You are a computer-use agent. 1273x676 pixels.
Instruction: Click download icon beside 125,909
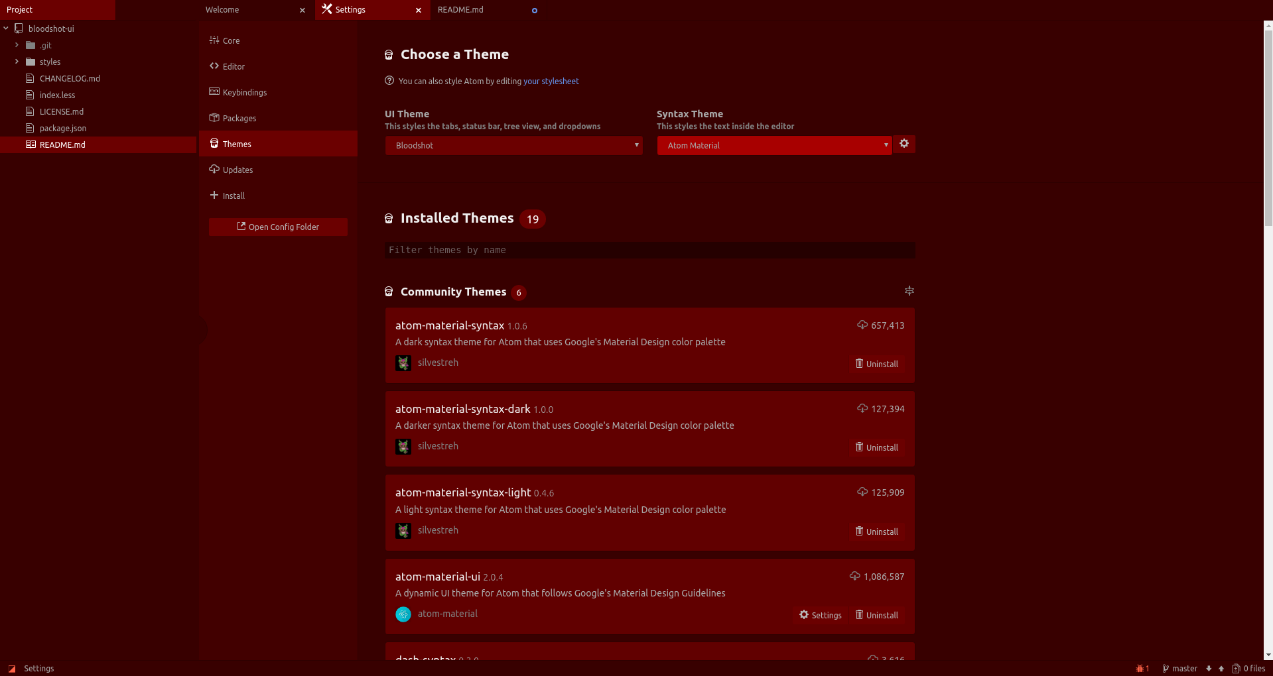click(x=862, y=492)
